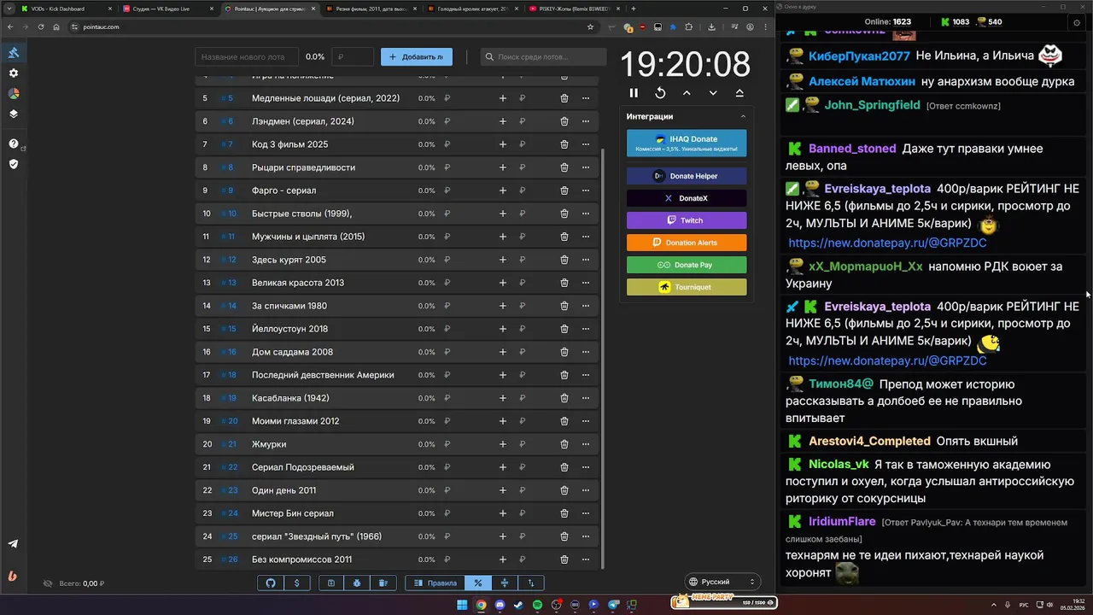This screenshot has width=1093, height=615.
Task: Click the Boosty icon at sidebar bottom
Action: pyautogui.click(x=14, y=576)
